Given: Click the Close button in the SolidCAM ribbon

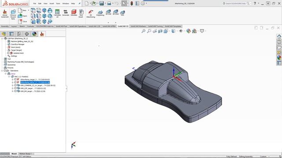Looking at the screenshot, I should (x=22, y=22).
